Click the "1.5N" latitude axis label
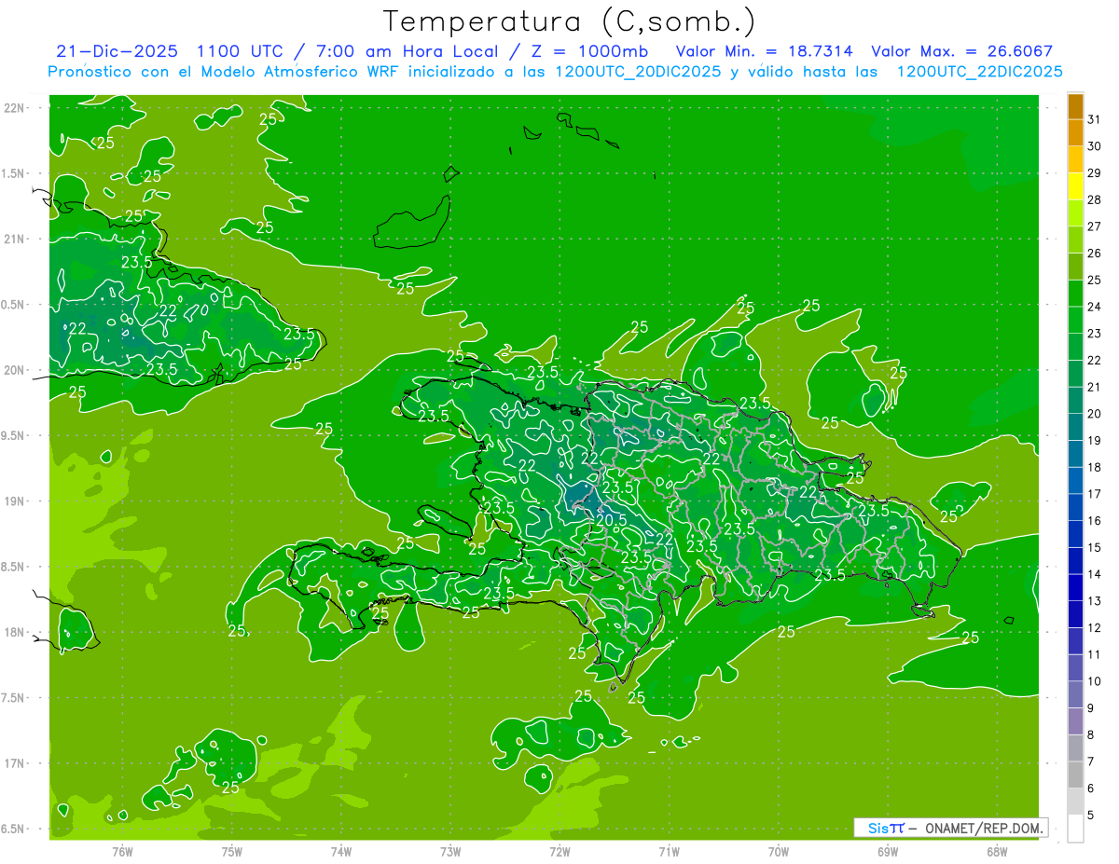The width and height of the screenshot is (1119, 864). (15, 173)
